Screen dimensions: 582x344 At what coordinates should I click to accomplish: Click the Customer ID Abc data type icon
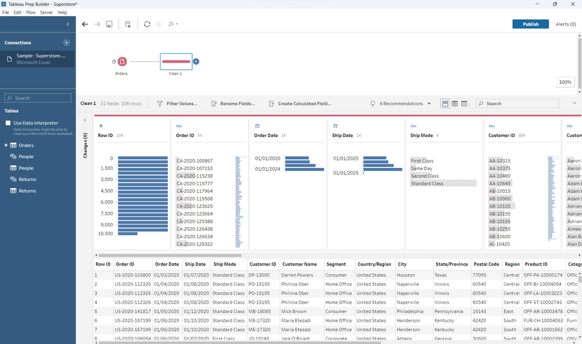point(491,126)
